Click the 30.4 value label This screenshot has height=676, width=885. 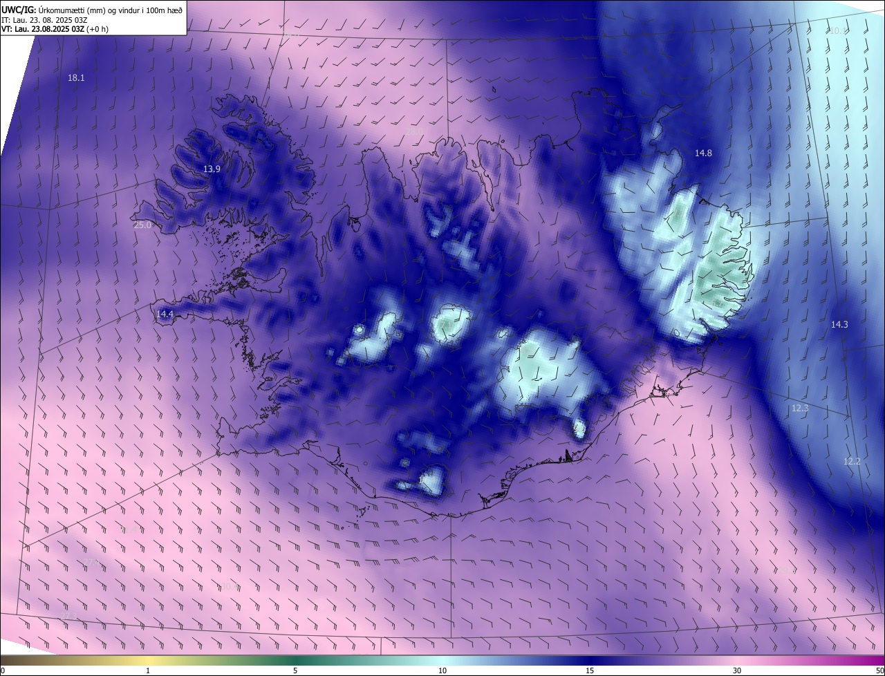(230, 586)
